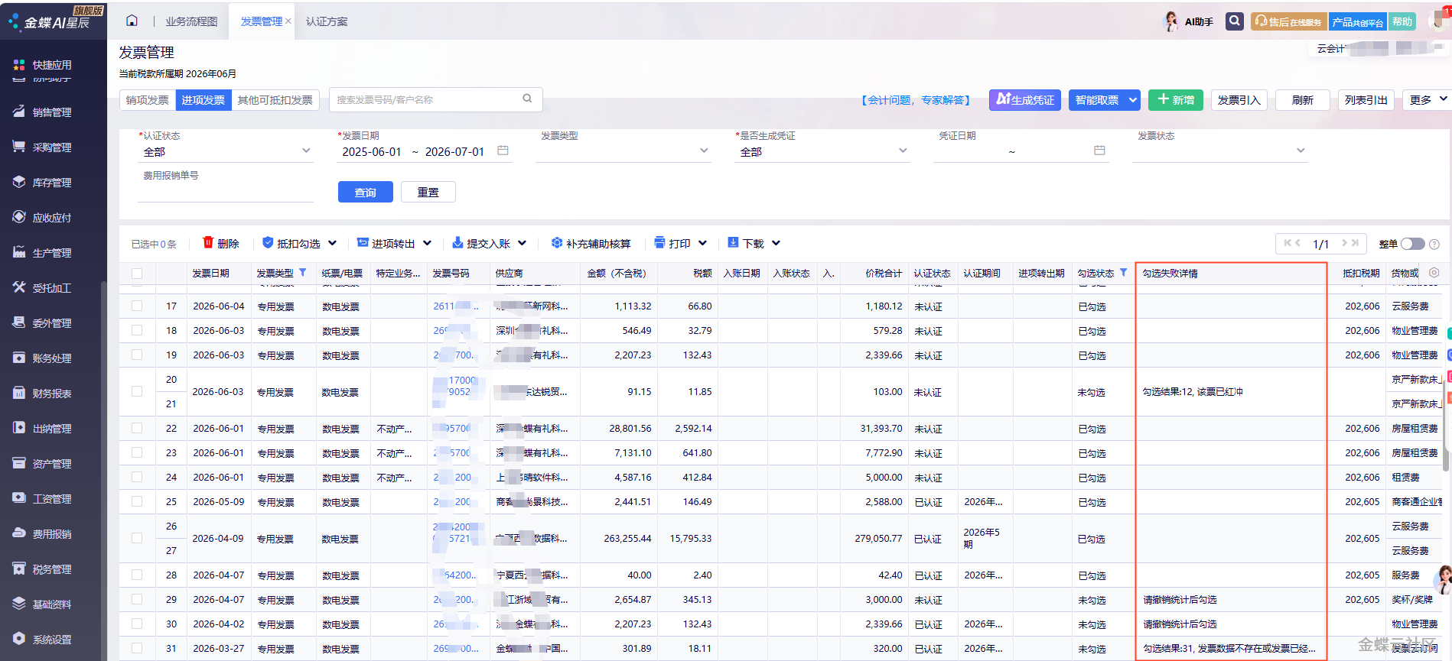
Task: Check the row 17 invoice checkbox
Action: [137, 306]
